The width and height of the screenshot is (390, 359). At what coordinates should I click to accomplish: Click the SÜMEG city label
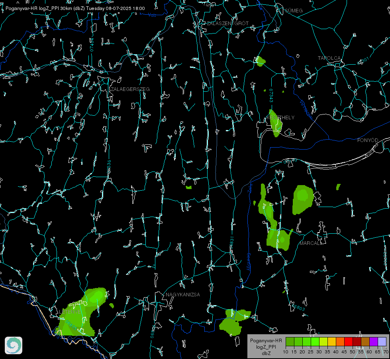294,10
